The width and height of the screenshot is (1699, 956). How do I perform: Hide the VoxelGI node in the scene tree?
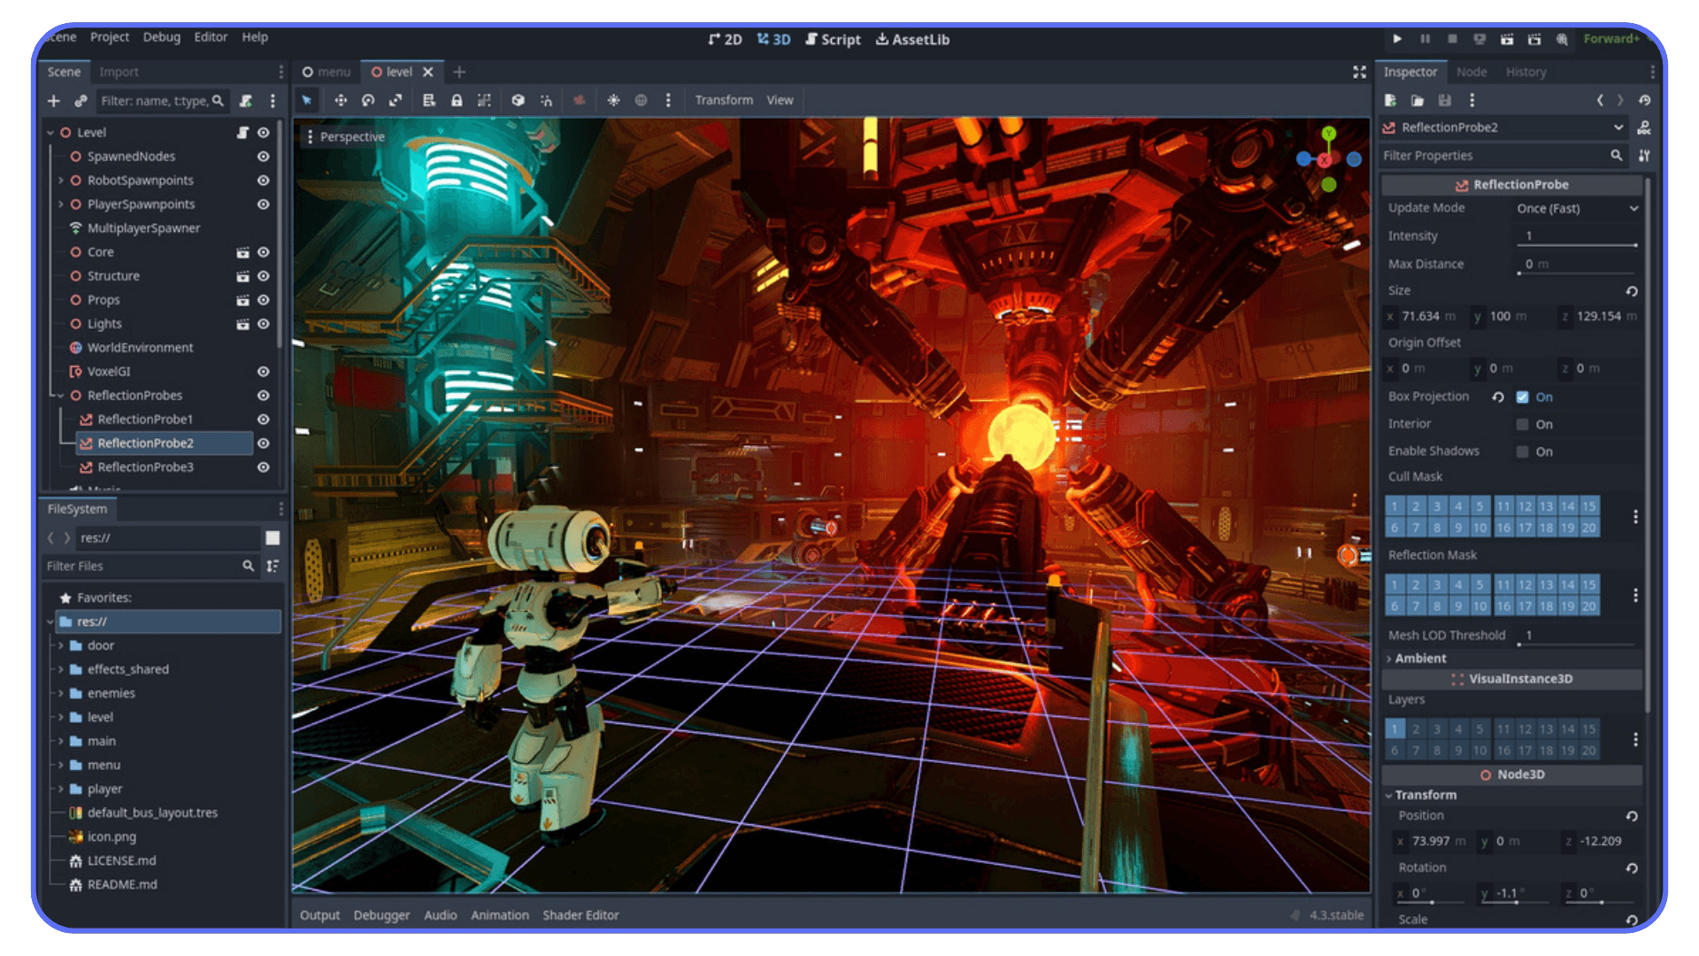click(264, 372)
